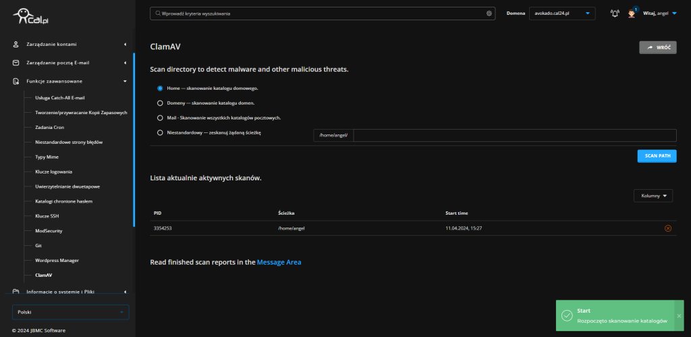This screenshot has height=337, width=691.
Task: Select Niestandardowy custom path option
Action: click(160, 132)
